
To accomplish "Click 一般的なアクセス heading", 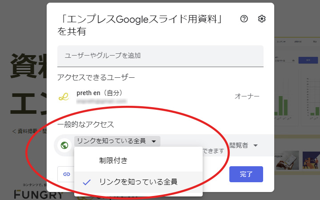I will 85,124.
